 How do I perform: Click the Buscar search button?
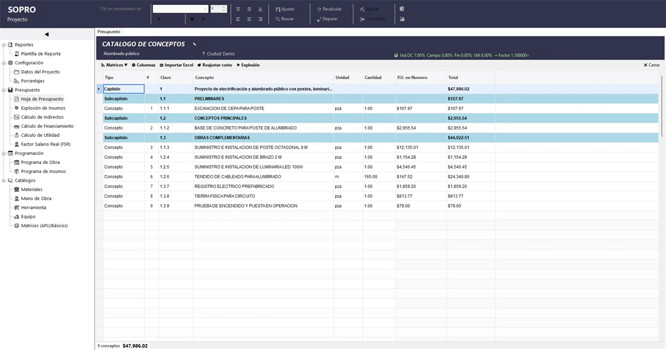tap(285, 19)
